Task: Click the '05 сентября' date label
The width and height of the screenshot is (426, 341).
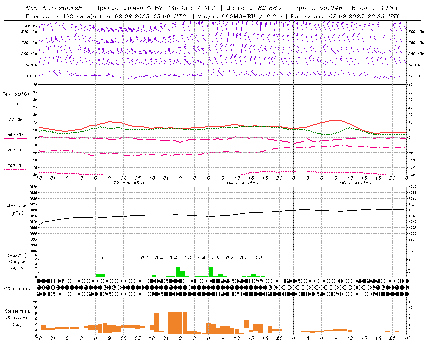Action: click(356, 183)
